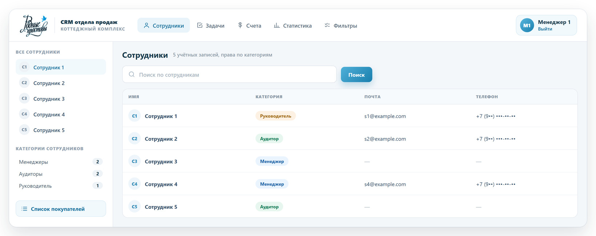Go to the Статистика tab
596x236 pixels.
(293, 25)
